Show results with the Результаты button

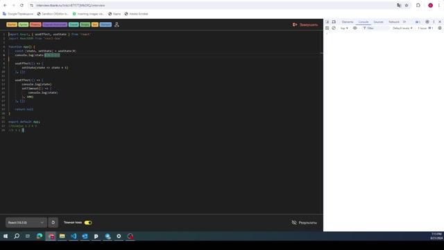[x=305, y=223]
